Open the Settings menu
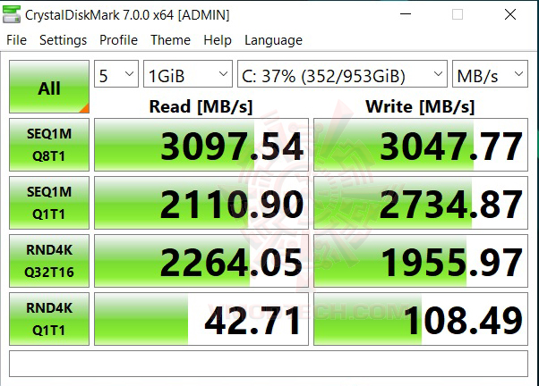 point(63,40)
